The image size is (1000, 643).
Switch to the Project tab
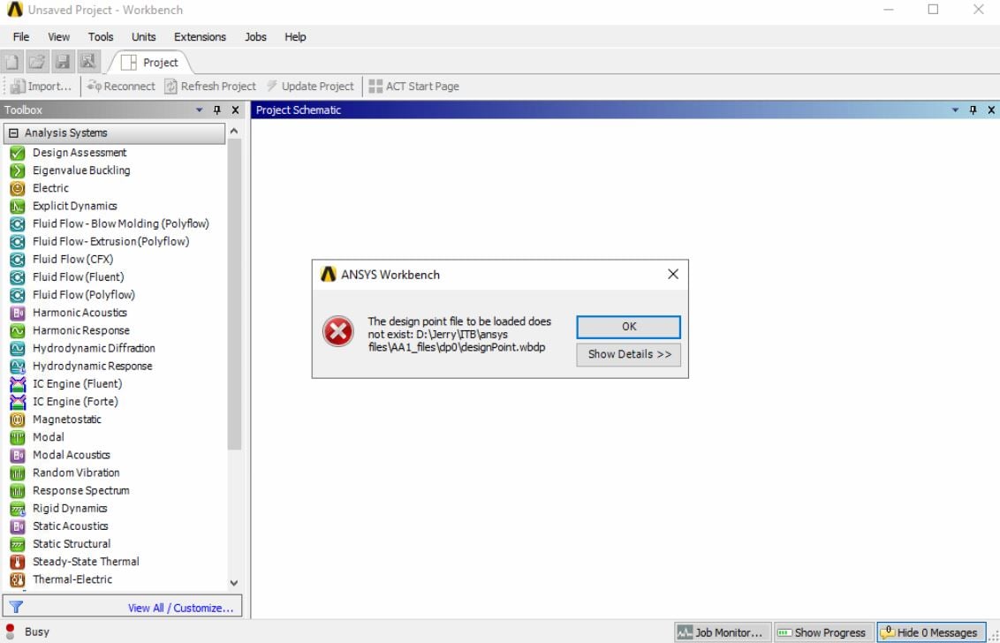click(x=160, y=63)
